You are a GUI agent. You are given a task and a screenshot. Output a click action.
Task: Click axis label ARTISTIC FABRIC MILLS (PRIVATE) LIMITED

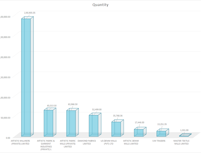pos(68,144)
